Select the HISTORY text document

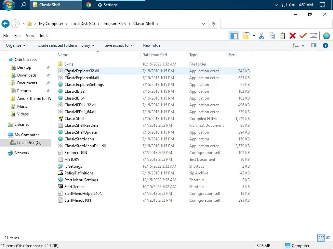tap(72, 160)
